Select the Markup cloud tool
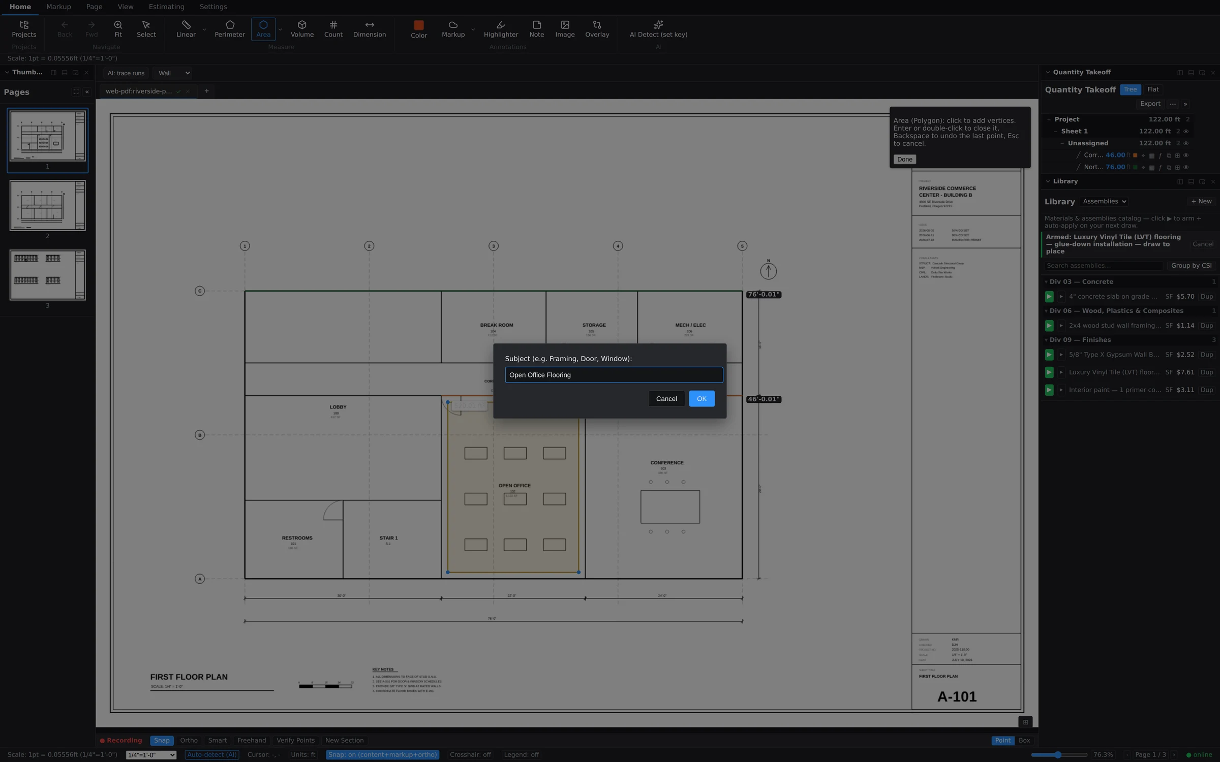The image size is (1220, 762). (x=453, y=29)
